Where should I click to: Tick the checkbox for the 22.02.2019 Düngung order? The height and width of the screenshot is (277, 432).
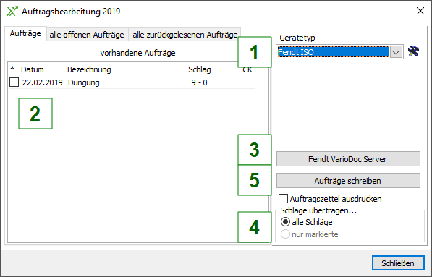coord(14,82)
